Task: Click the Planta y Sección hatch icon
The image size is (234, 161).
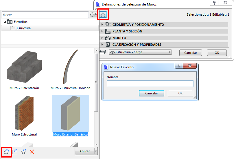Action: point(108,31)
